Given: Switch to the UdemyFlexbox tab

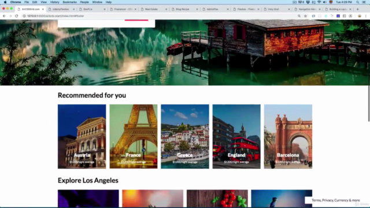Looking at the screenshot, I should [x=61, y=9].
